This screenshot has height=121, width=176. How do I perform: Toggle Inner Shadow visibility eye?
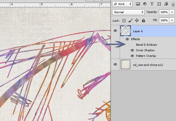(132, 50)
